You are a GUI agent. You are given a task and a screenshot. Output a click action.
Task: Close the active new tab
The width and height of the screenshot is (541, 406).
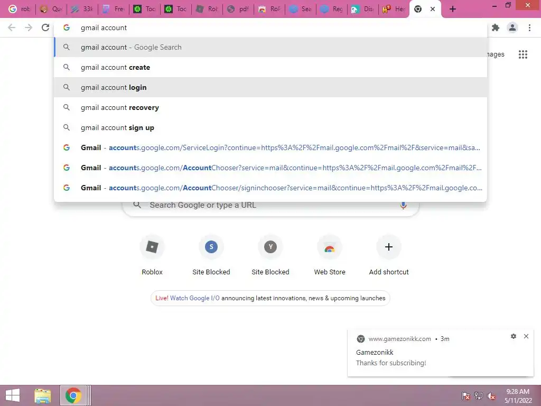point(433,9)
